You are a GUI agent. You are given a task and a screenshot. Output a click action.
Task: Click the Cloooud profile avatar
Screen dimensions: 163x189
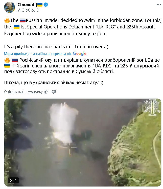pos(10,7)
